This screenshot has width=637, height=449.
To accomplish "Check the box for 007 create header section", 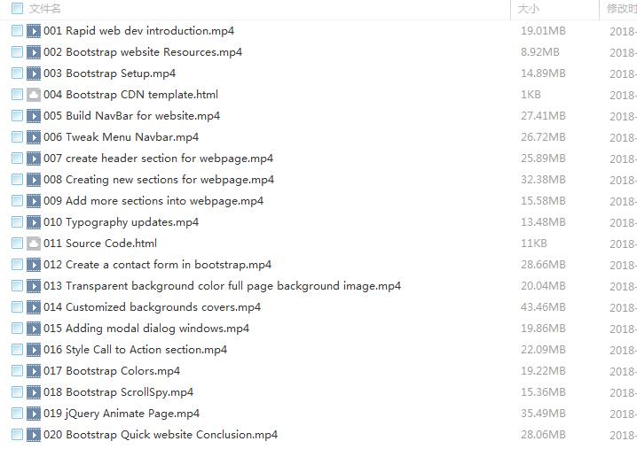I will (x=17, y=159).
